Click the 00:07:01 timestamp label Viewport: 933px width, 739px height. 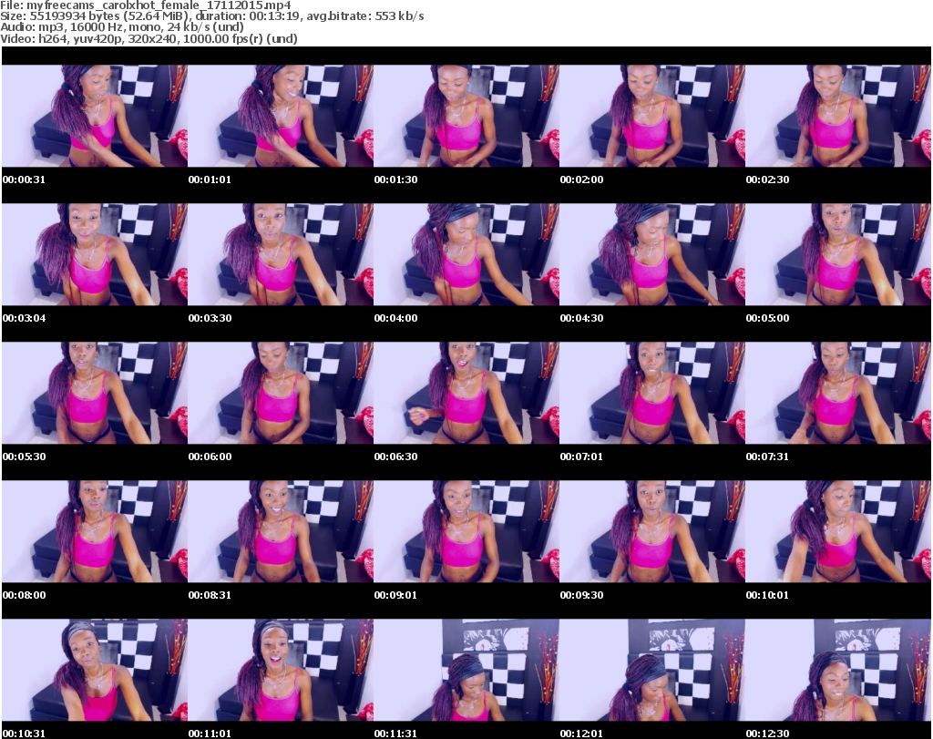coord(581,457)
